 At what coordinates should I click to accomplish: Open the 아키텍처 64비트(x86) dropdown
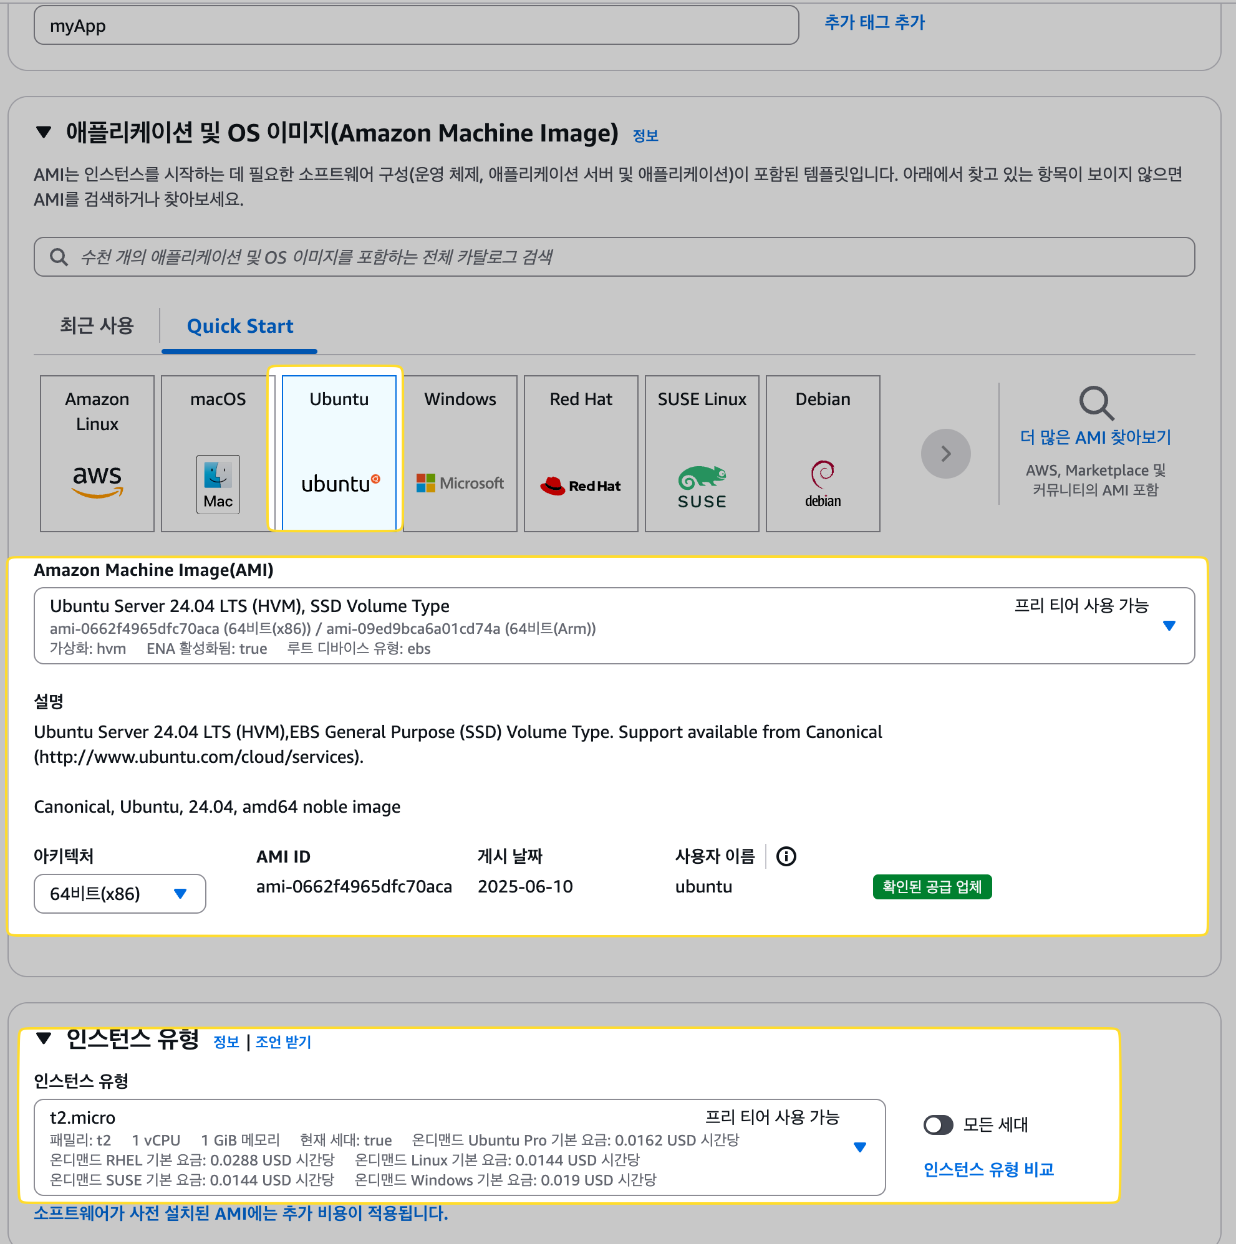120,894
